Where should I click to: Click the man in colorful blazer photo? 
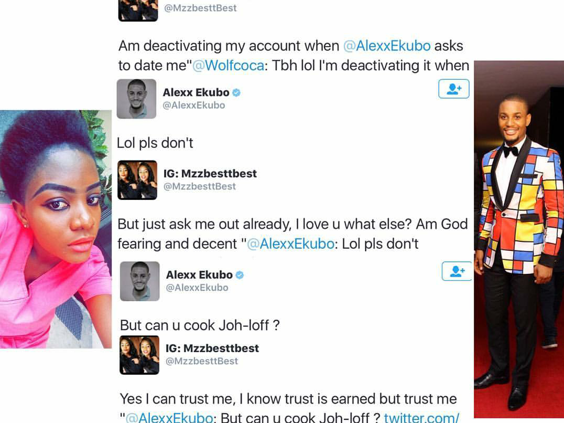519,239
